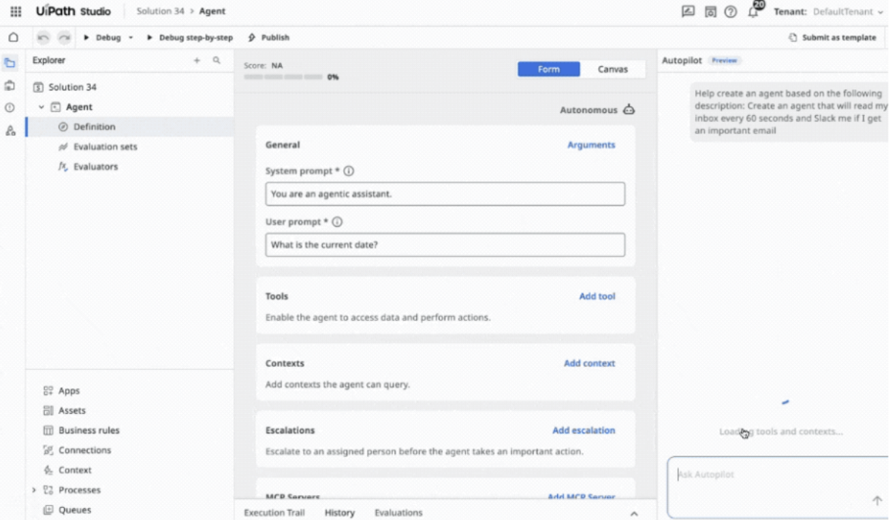Open the Evaluations tab
893x520 pixels.
point(398,512)
